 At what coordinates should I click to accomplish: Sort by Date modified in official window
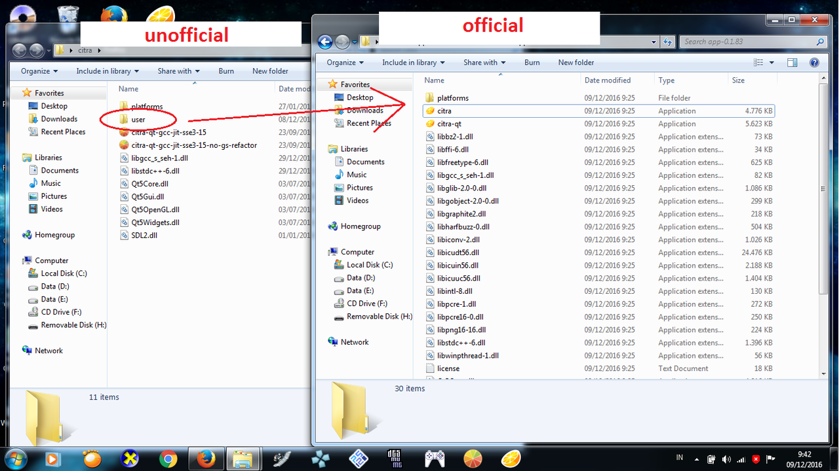click(x=617, y=80)
